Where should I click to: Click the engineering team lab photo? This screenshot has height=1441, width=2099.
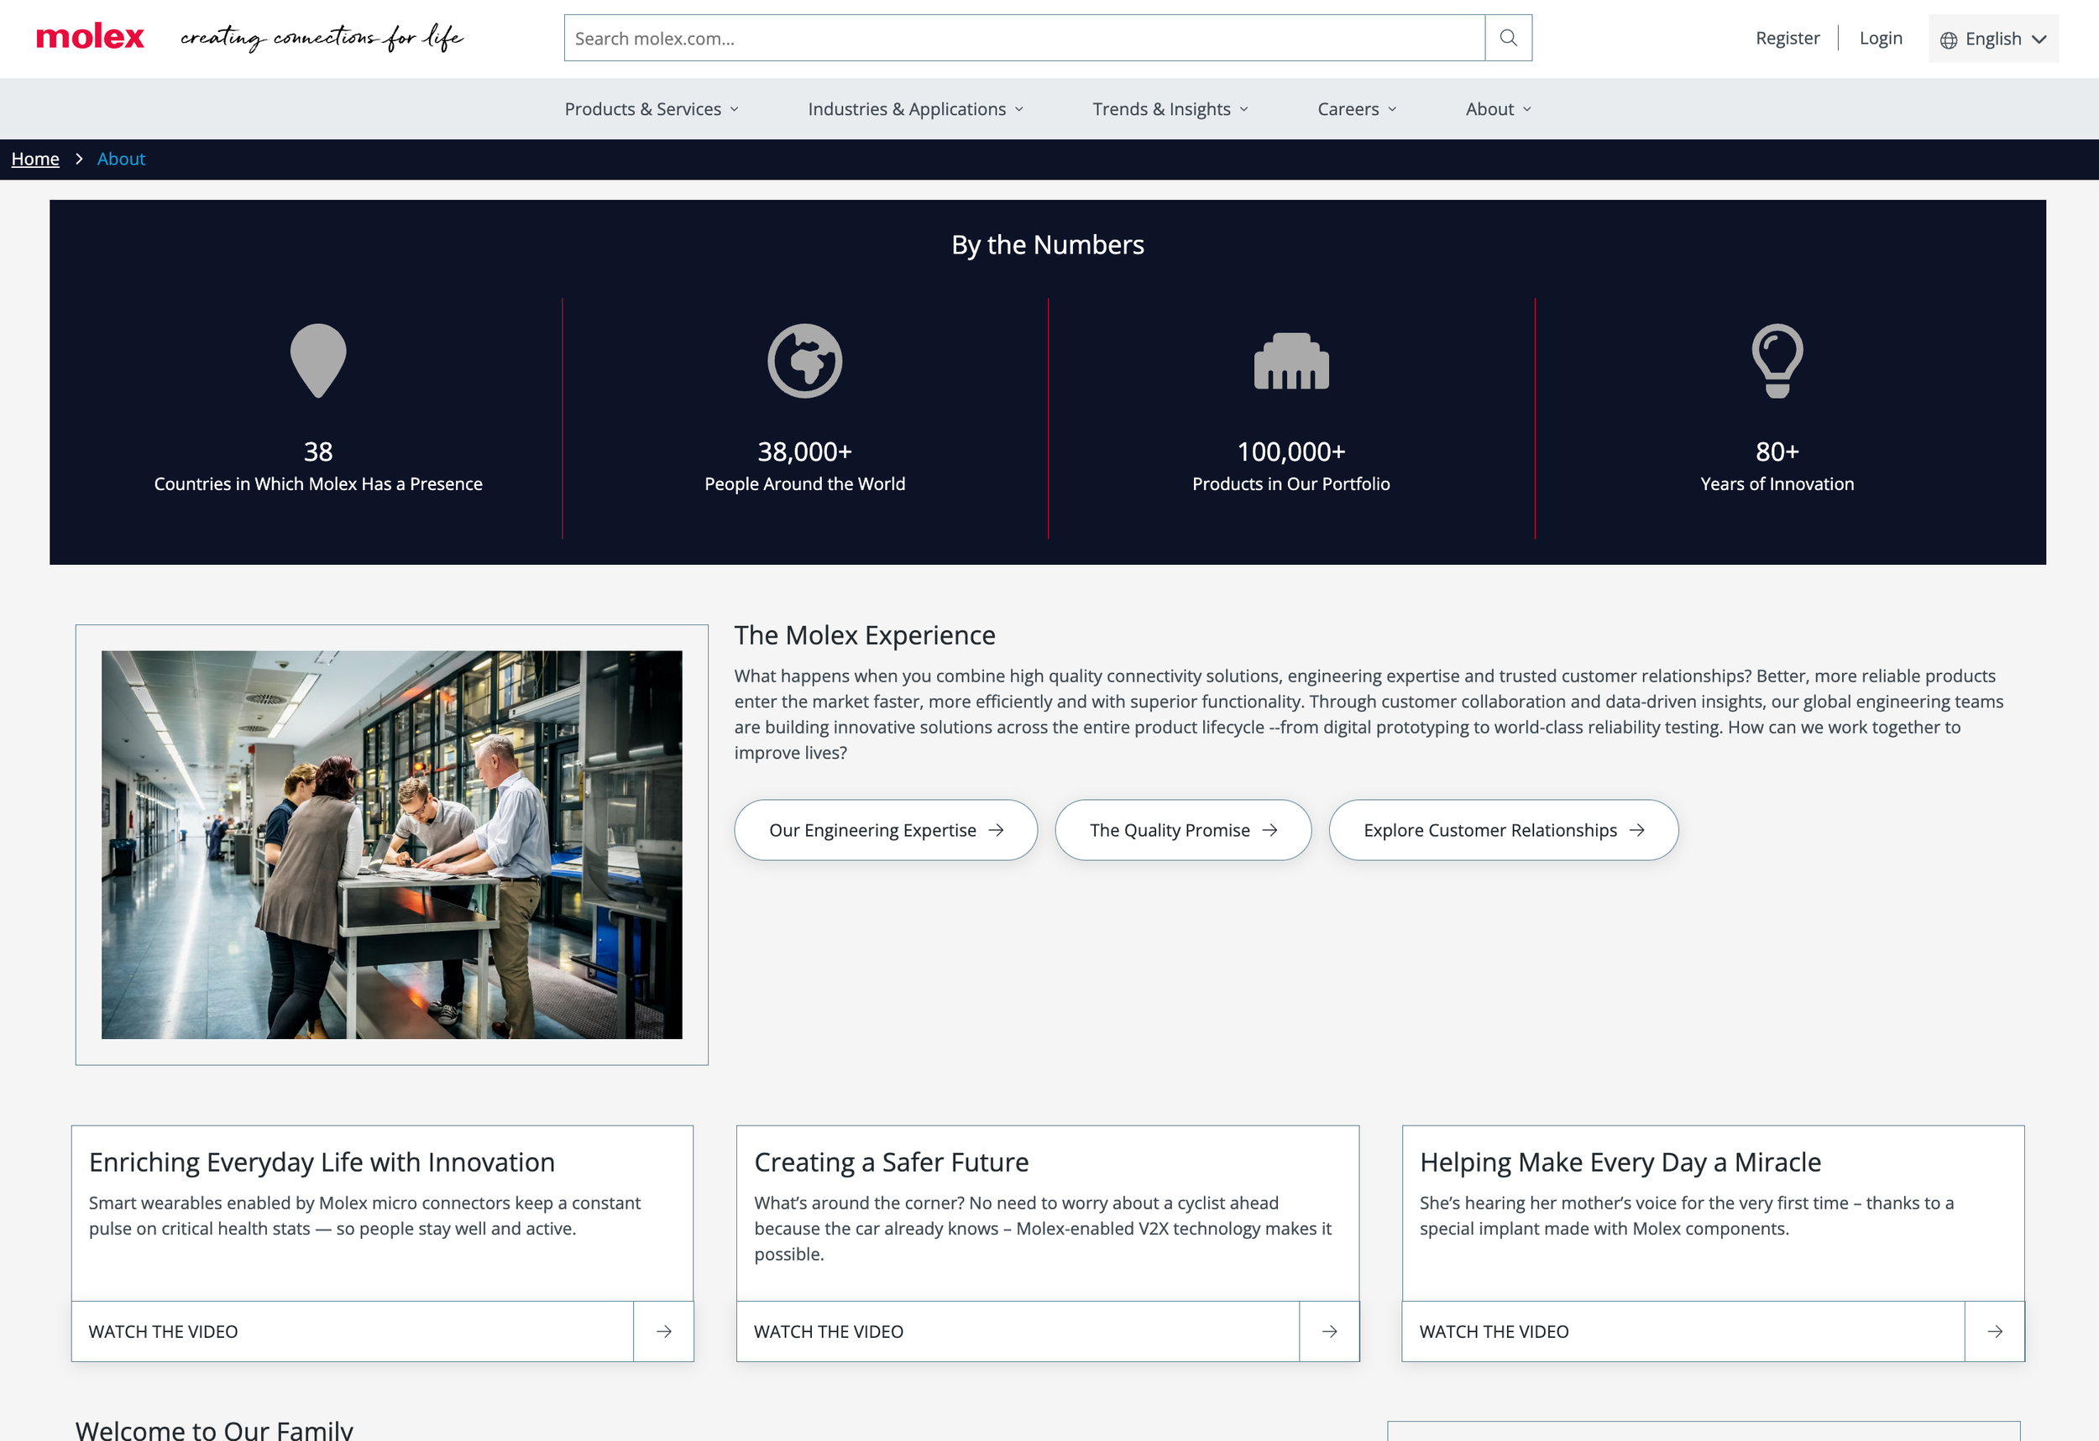click(x=392, y=845)
